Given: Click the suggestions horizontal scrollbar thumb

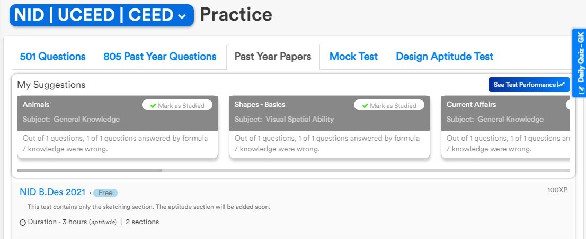Looking at the screenshot, I should (89, 170).
